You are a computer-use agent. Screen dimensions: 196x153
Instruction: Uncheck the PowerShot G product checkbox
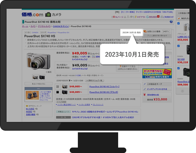[x=179, y=68]
